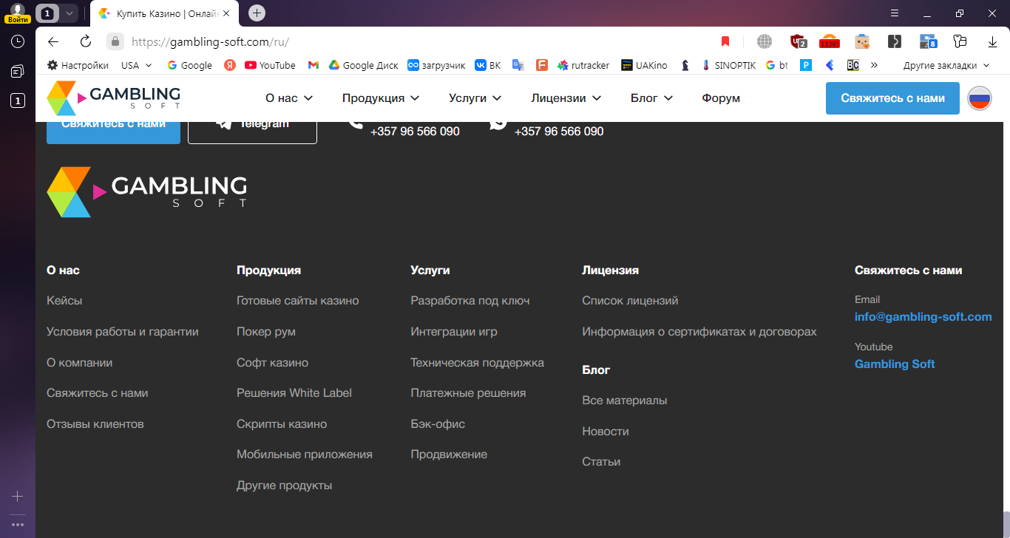Screen dimensions: 1010x538
Task: Open footer link Техническая поддержка
Action: pyautogui.click(x=478, y=363)
